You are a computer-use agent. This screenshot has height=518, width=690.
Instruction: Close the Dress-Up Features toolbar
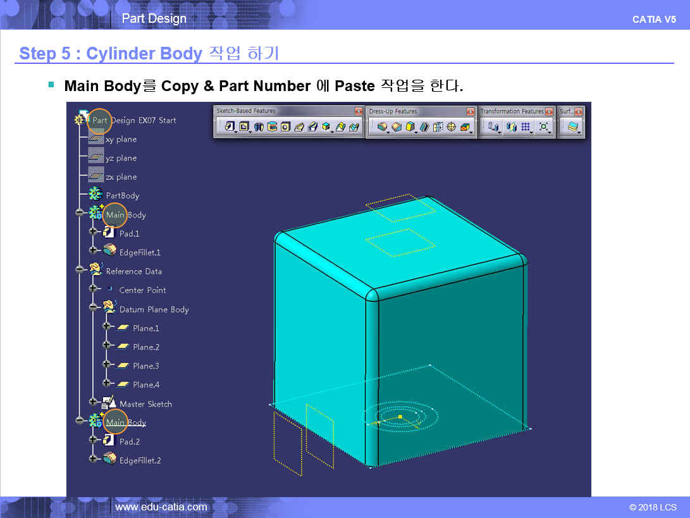click(470, 112)
